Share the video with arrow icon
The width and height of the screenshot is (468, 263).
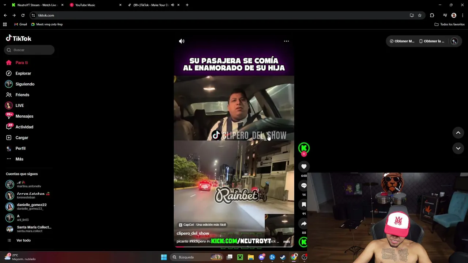click(x=304, y=224)
